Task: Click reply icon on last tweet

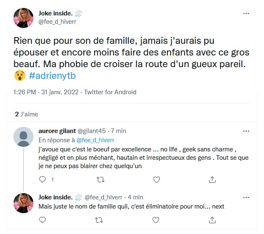Action: point(42,219)
